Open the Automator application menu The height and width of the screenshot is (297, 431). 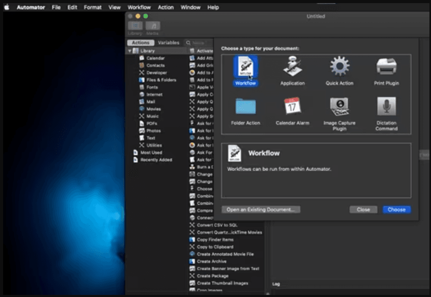31,7
